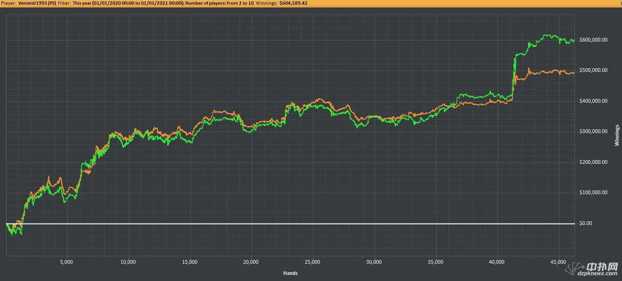622x281 pixels.
Task: Click the 45,000 hands tick label
Action: (559, 262)
